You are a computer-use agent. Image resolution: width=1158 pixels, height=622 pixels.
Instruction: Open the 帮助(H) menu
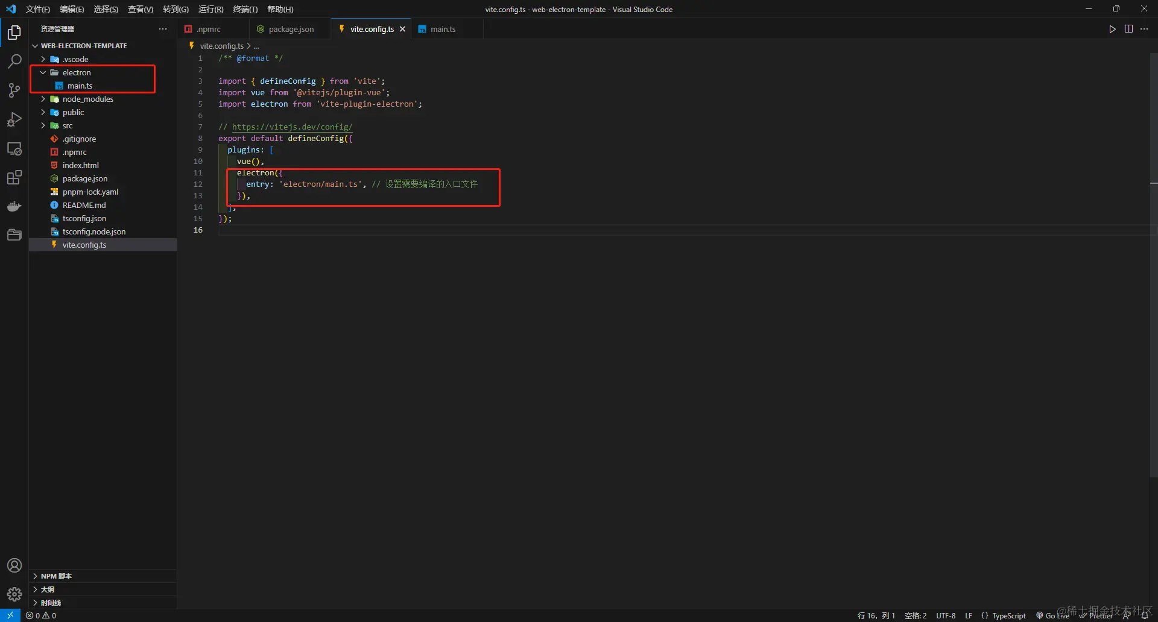280,9
